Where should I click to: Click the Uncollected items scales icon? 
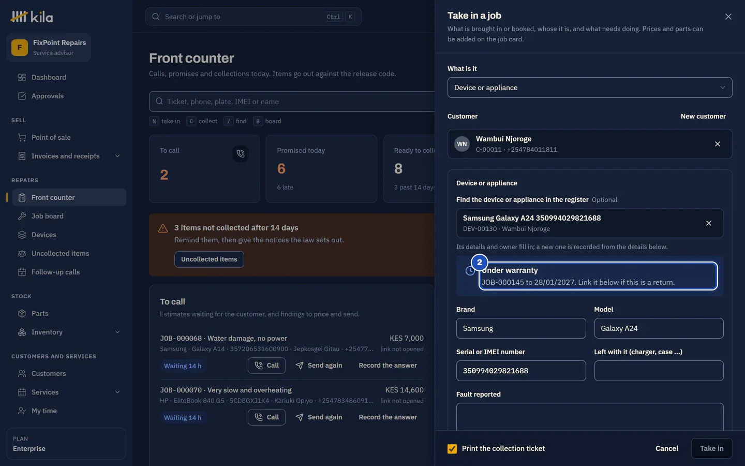22,253
